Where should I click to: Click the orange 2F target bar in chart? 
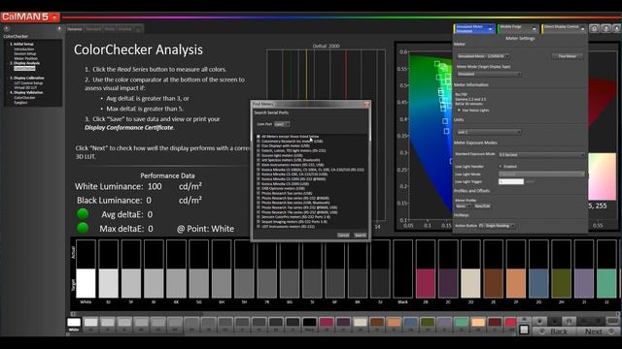(516, 283)
